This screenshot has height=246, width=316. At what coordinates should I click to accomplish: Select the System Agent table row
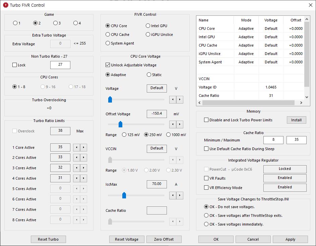[250, 62]
